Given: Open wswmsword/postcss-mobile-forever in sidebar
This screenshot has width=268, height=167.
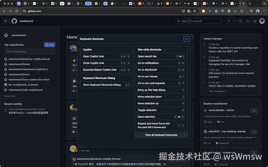Looking at the screenshot, I should click(x=29, y=59).
